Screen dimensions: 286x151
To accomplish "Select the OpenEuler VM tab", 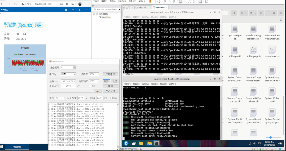I will 160,7.
